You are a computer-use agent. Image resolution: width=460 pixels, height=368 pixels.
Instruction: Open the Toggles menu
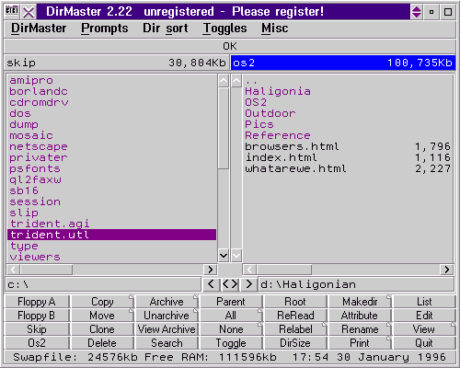point(224,29)
